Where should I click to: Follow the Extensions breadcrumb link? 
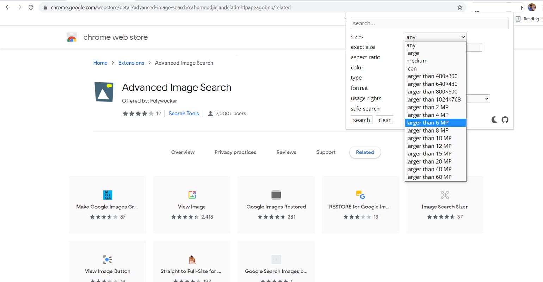[131, 63]
